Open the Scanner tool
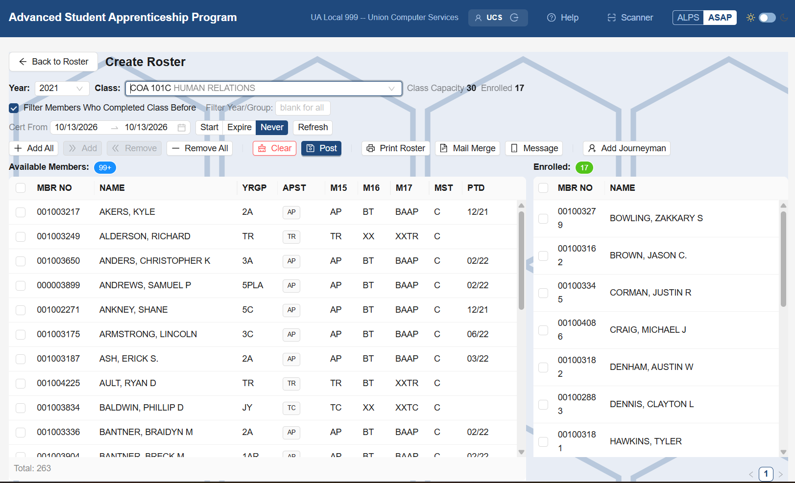The height and width of the screenshot is (483, 795). pyautogui.click(x=630, y=18)
